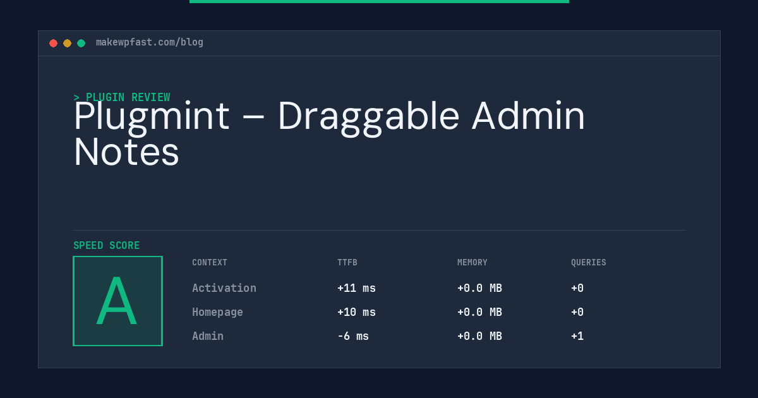The image size is (758, 398).
Task: Click the Admin memory '+0.0 MB' value
Action: click(479, 336)
